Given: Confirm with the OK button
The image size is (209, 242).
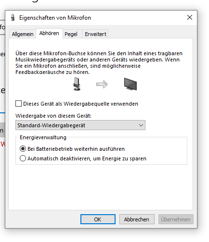Looking at the screenshot, I should tap(98, 219).
